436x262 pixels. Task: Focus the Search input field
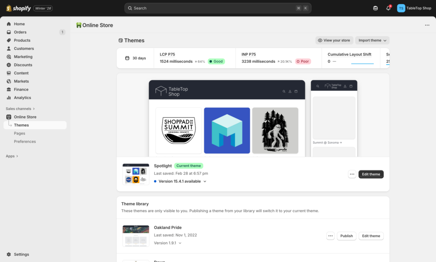[218, 8]
